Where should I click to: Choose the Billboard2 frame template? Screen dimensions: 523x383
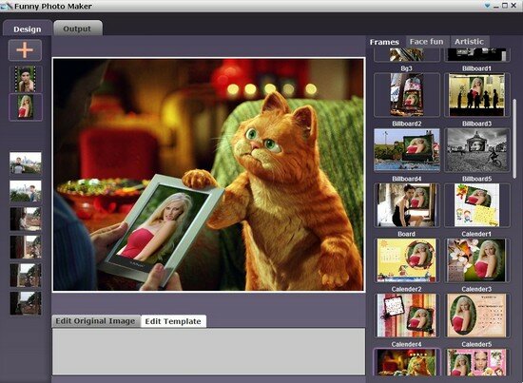click(407, 95)
